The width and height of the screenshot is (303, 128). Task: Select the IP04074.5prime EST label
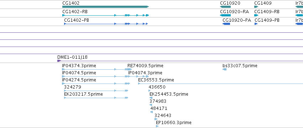79,73
